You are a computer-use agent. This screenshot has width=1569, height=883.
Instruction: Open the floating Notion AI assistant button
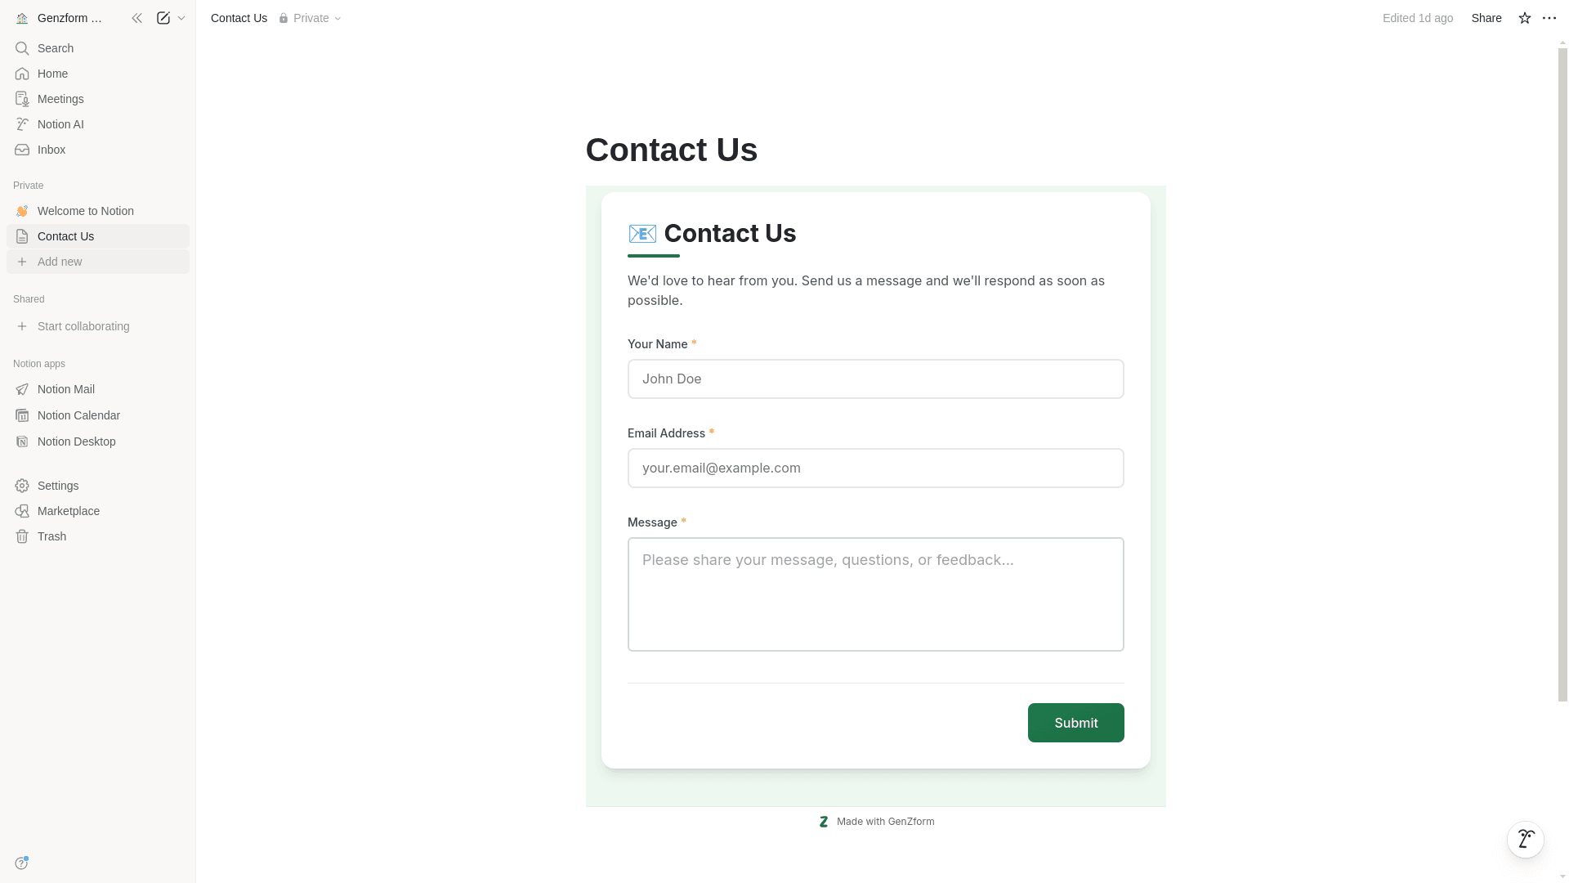click(1526, 839)
